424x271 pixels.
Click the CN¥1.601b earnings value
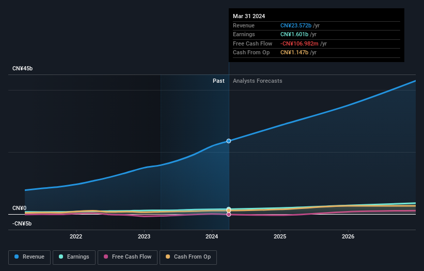click(294, 34)
